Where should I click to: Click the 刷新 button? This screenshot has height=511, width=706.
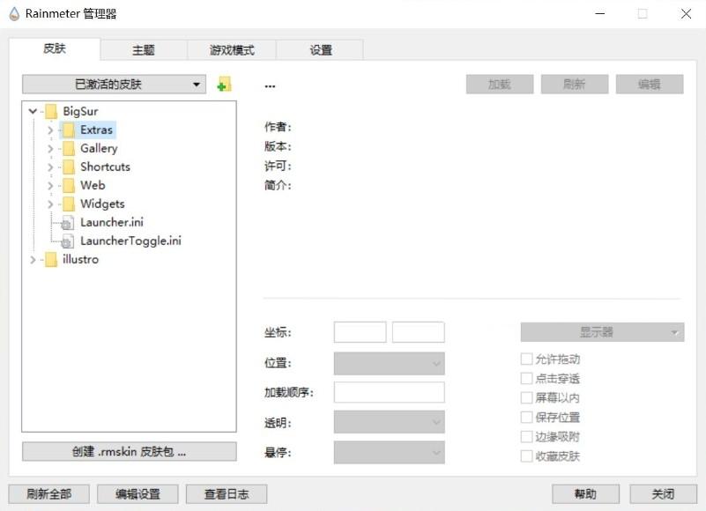coord(575,85)
